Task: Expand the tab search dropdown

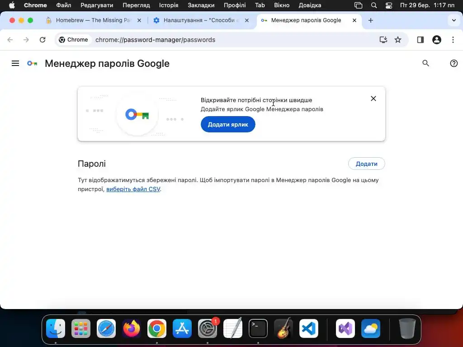Action: (x=454, y=20)
